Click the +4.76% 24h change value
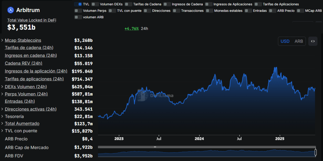The height and width of the screenshot is (161, 323). (132, 28)
